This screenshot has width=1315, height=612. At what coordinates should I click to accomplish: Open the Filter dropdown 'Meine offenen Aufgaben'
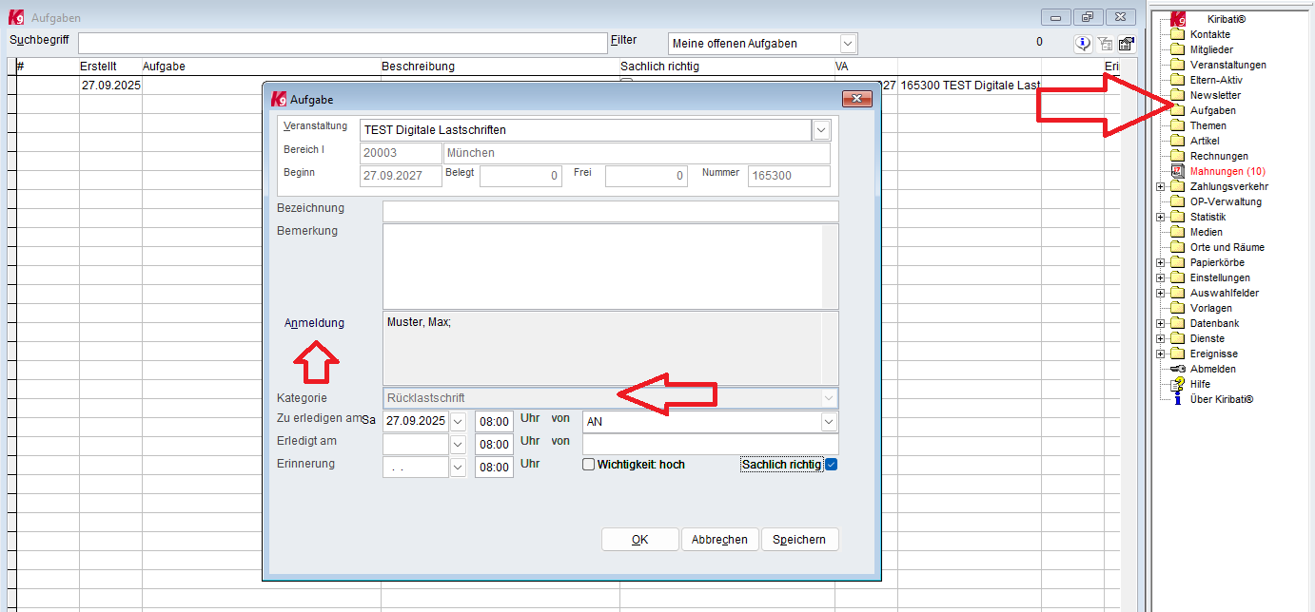pos(847,44)
